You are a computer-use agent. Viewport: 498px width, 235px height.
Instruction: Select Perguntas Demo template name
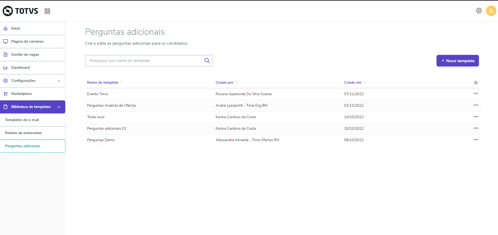coord(101,140)
